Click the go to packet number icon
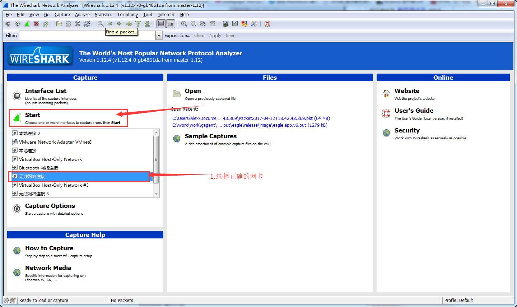Screen dimensions: 517x307 (129, 24)
